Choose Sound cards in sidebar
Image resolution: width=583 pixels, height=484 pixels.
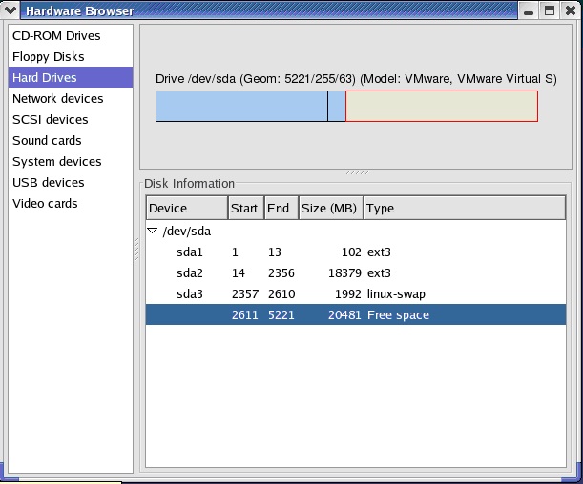click(x=47, y=141)
